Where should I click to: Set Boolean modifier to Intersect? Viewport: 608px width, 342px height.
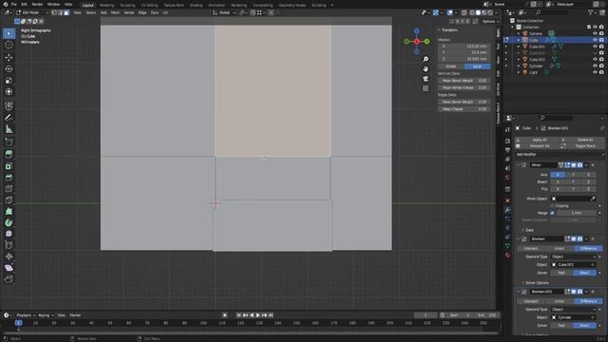531,249
